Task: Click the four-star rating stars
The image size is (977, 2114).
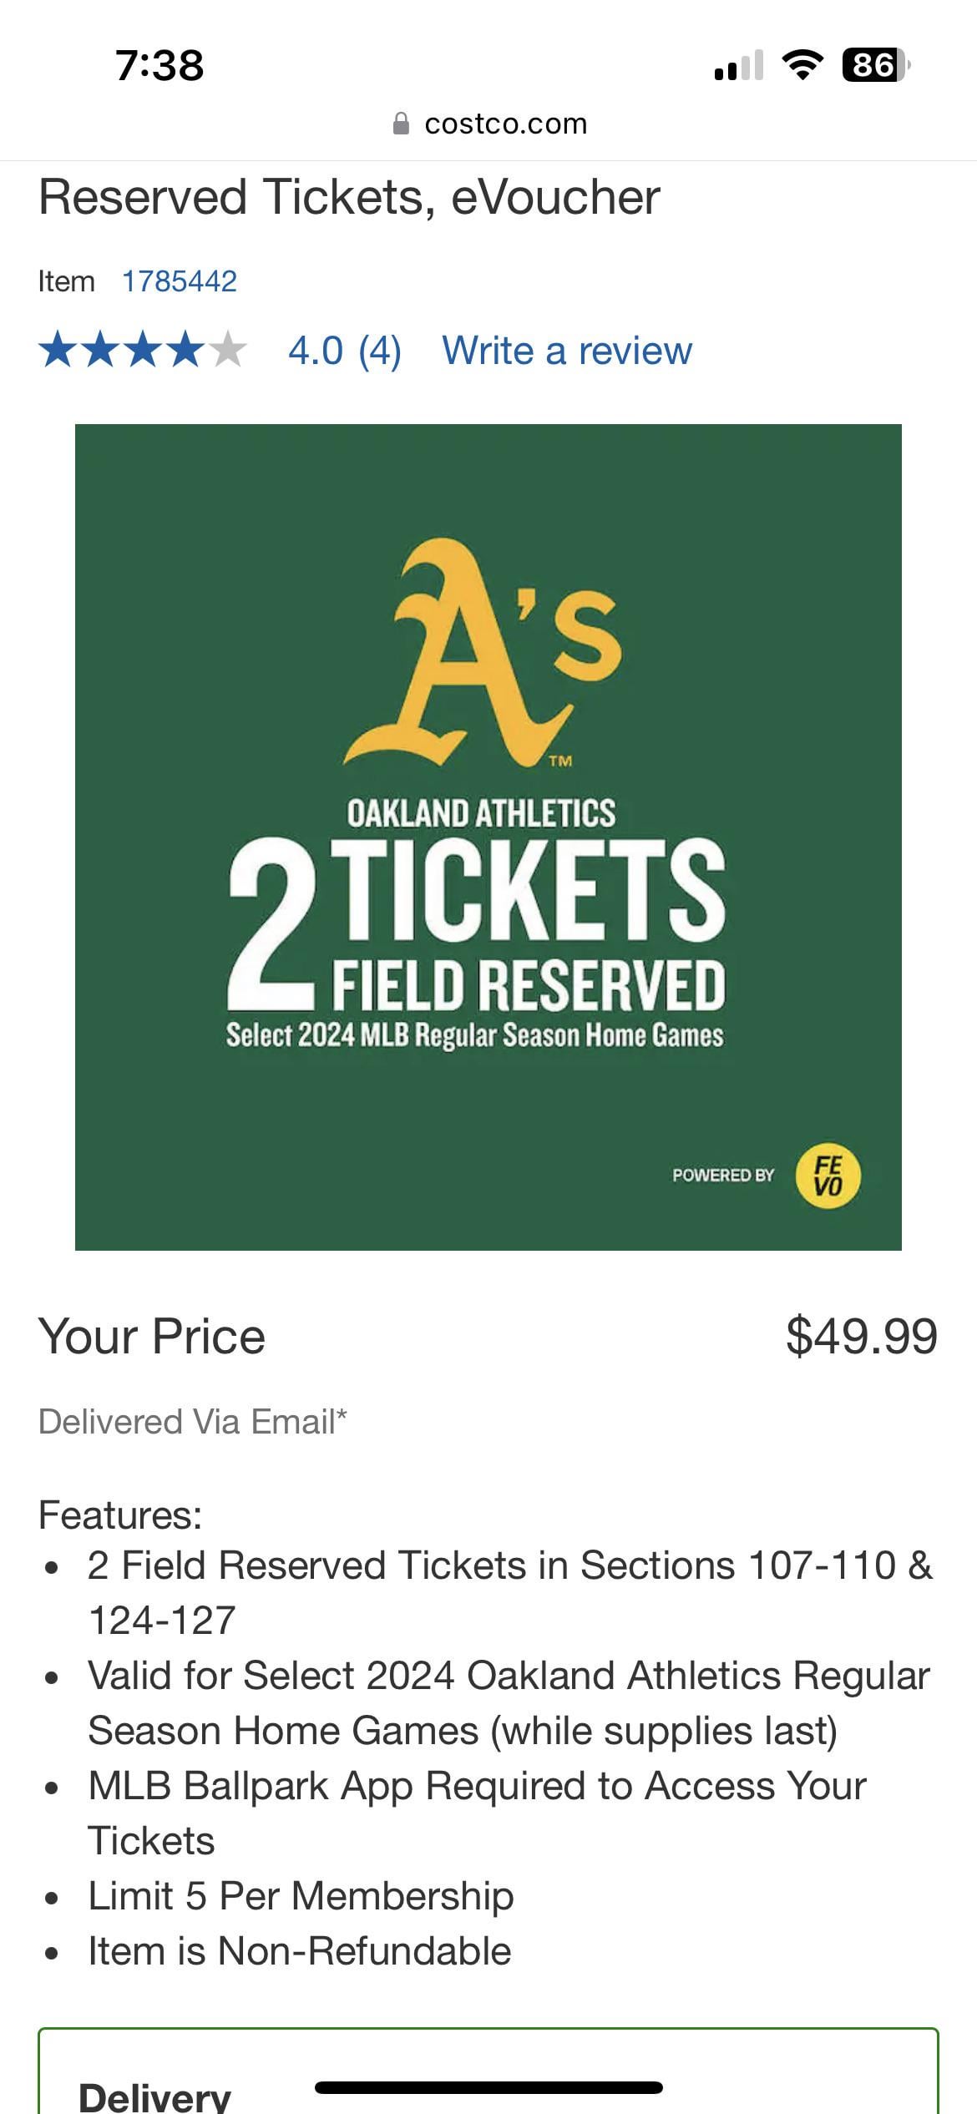Action: (143, 349)
